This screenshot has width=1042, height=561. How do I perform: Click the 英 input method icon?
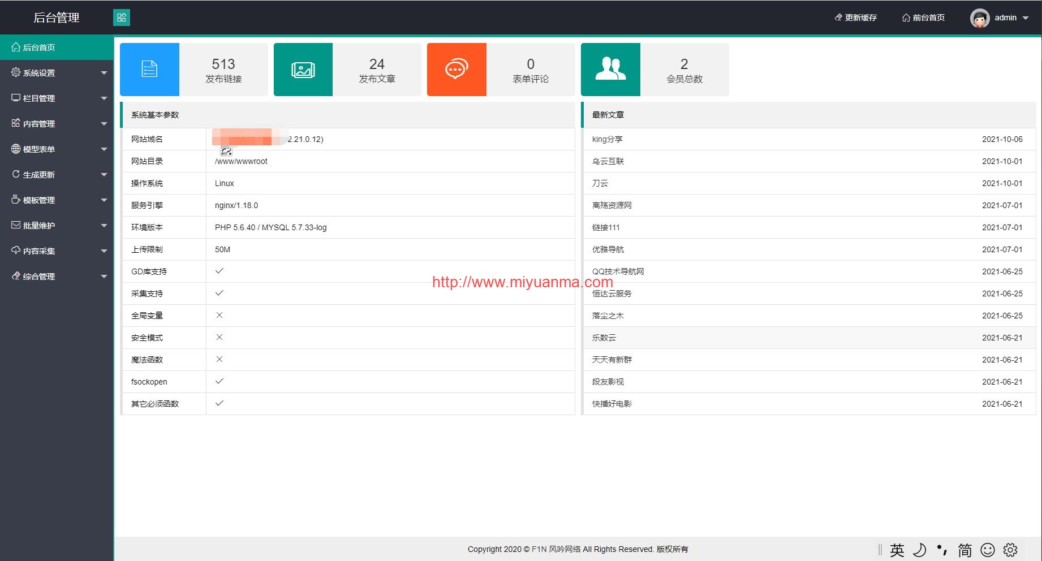(x=897, y=550)
